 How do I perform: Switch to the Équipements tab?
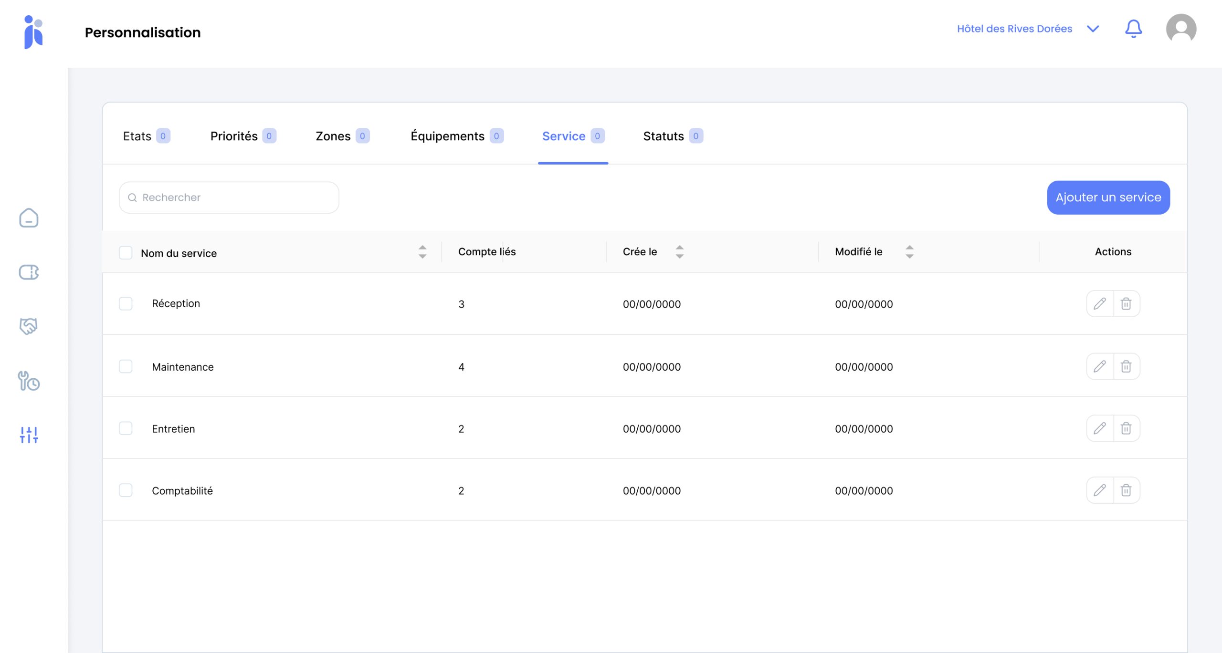point(456,136)
